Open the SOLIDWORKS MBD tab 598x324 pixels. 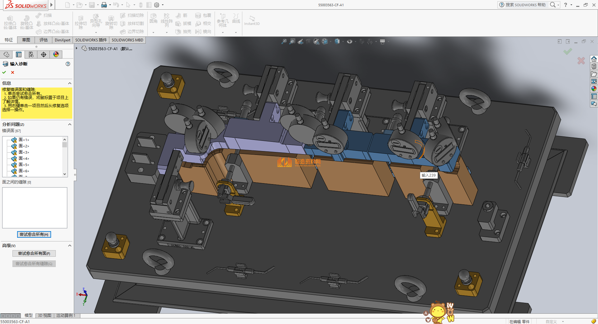tap(127, 40)
